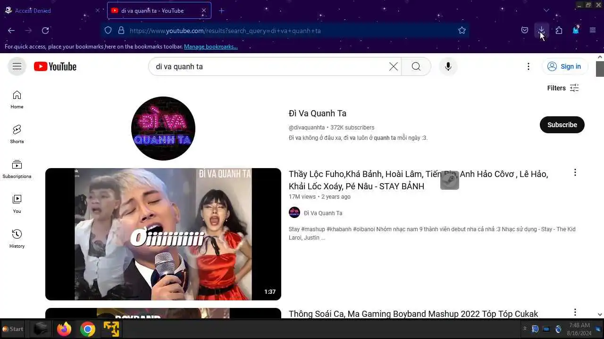
Task: Click the Đì Va Quanh Ta uploader name
Action: click(x=323, y=213)
